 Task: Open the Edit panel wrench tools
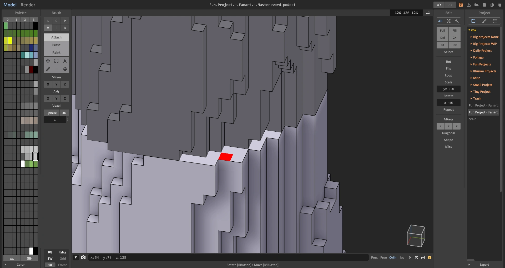click(457, 21)
